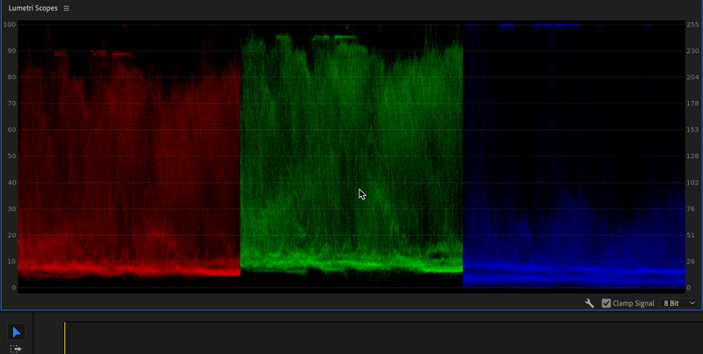Toggle the Clamp Signal checkbox
This screenshot has width=703, height=354.
coord(606,303)
